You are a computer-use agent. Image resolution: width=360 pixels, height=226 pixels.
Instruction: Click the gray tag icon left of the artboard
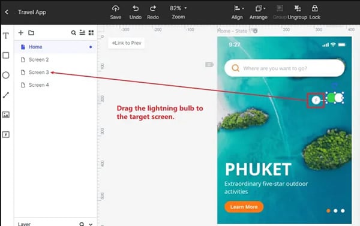(x=209, y=65)
